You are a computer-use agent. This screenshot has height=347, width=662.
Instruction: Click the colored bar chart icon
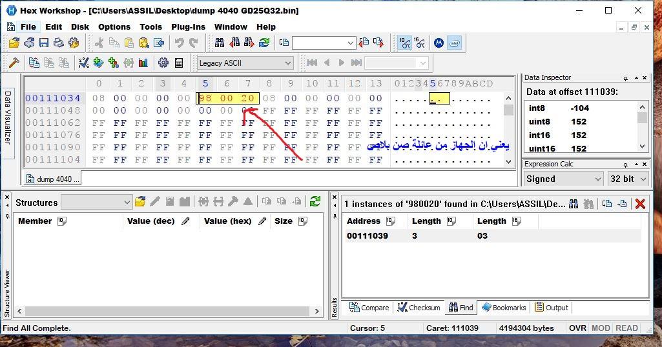pyautogui.click(x=143, y=63)
